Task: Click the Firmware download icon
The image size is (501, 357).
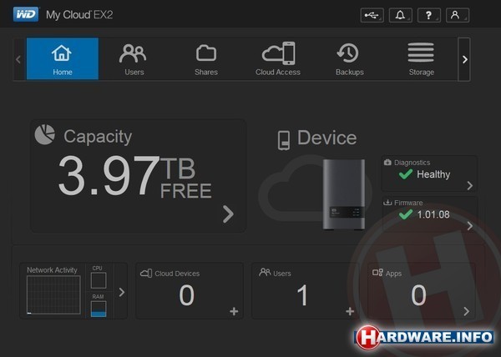Action: [387, 202]
